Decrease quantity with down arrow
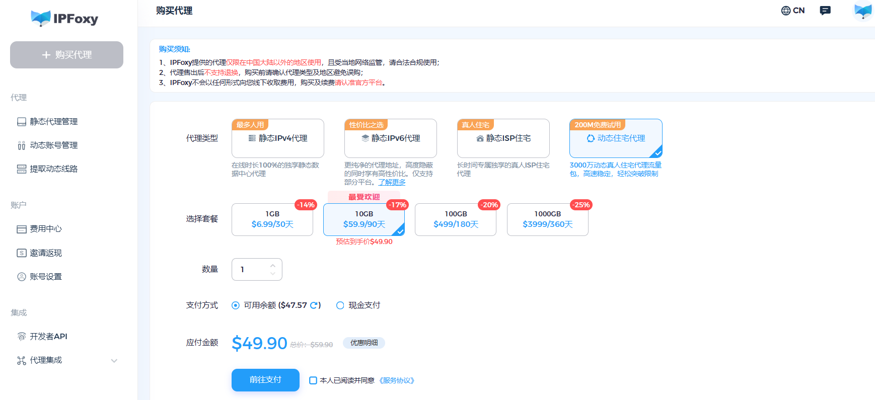Viewport: 875px width, 400px height. [x=273, y=274]
